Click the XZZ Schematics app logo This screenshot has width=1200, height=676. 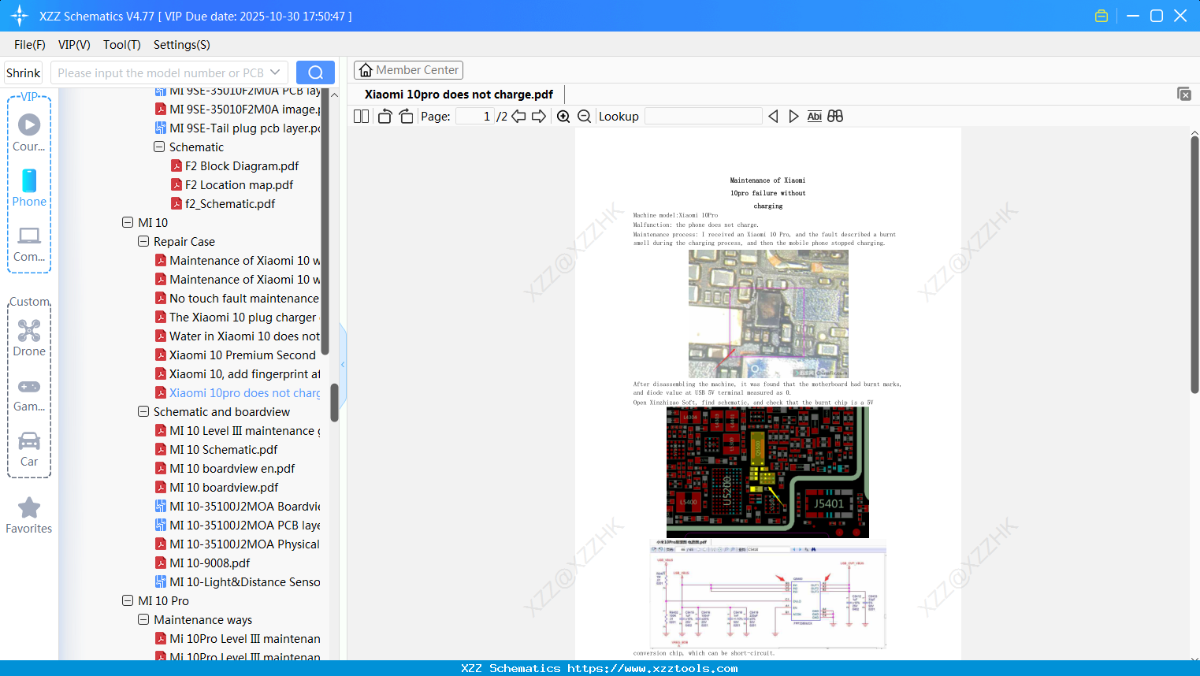(x=19, y=16)
